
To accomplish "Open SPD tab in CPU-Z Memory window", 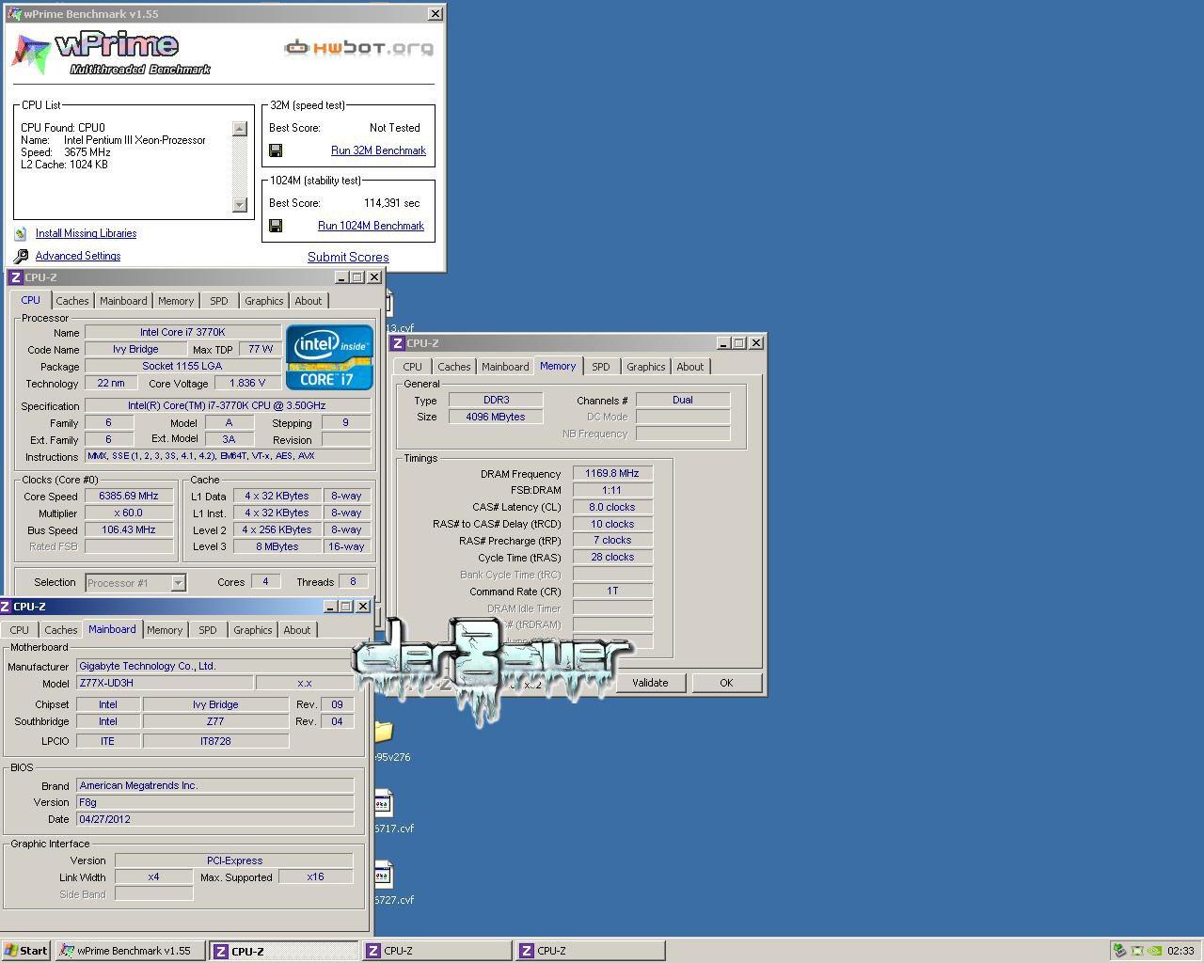I will pyautogui.click(x=601, y=367).
